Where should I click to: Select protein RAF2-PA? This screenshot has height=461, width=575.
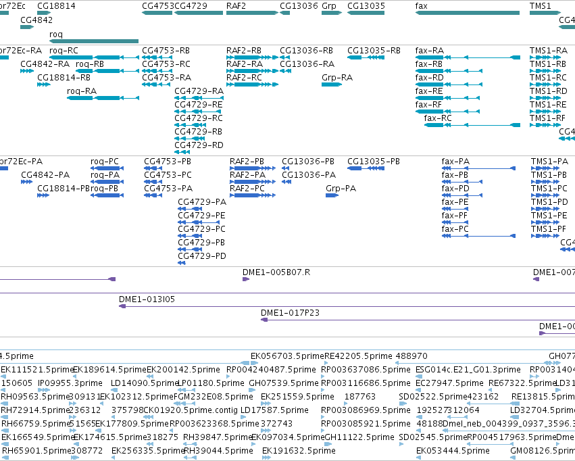(253, 182)
